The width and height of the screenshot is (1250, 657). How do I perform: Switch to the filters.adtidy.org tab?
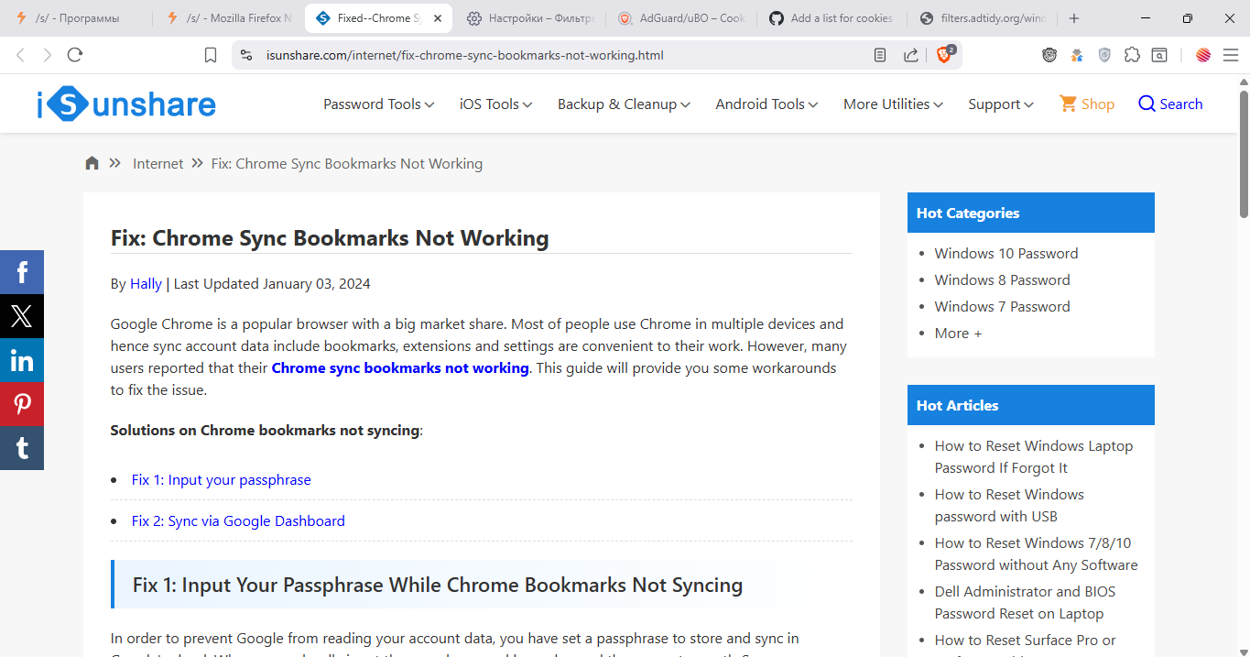coord(983,18)
